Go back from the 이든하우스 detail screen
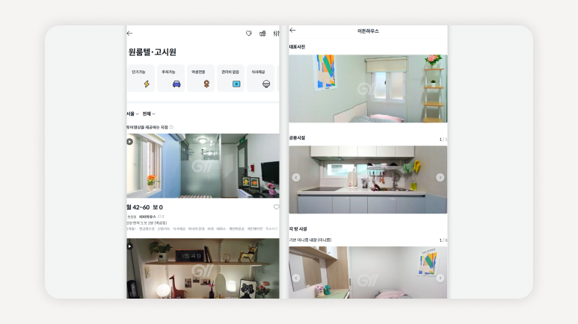The width and height of the screenshot is (578, 324). tap(292, 30)
